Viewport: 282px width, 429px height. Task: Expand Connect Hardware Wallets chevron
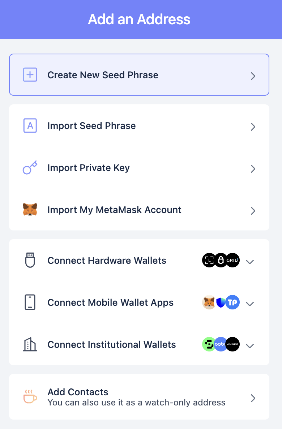(250, 262)
